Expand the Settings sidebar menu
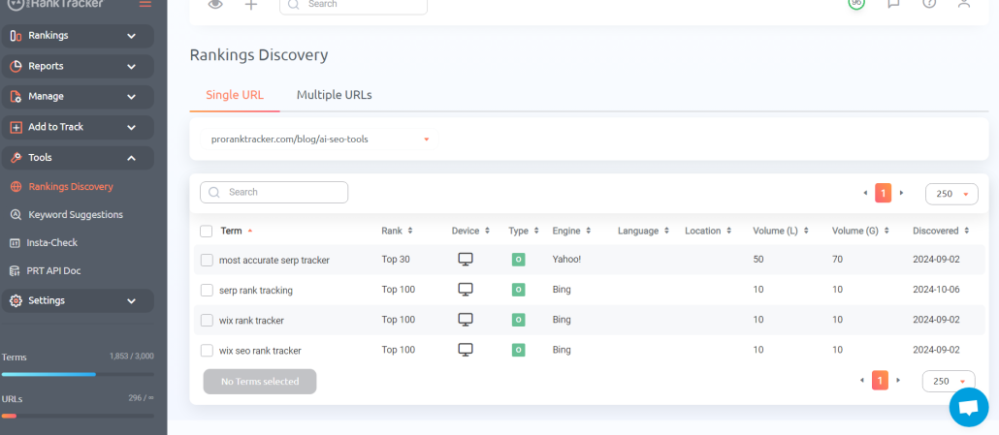 point(78,300)
